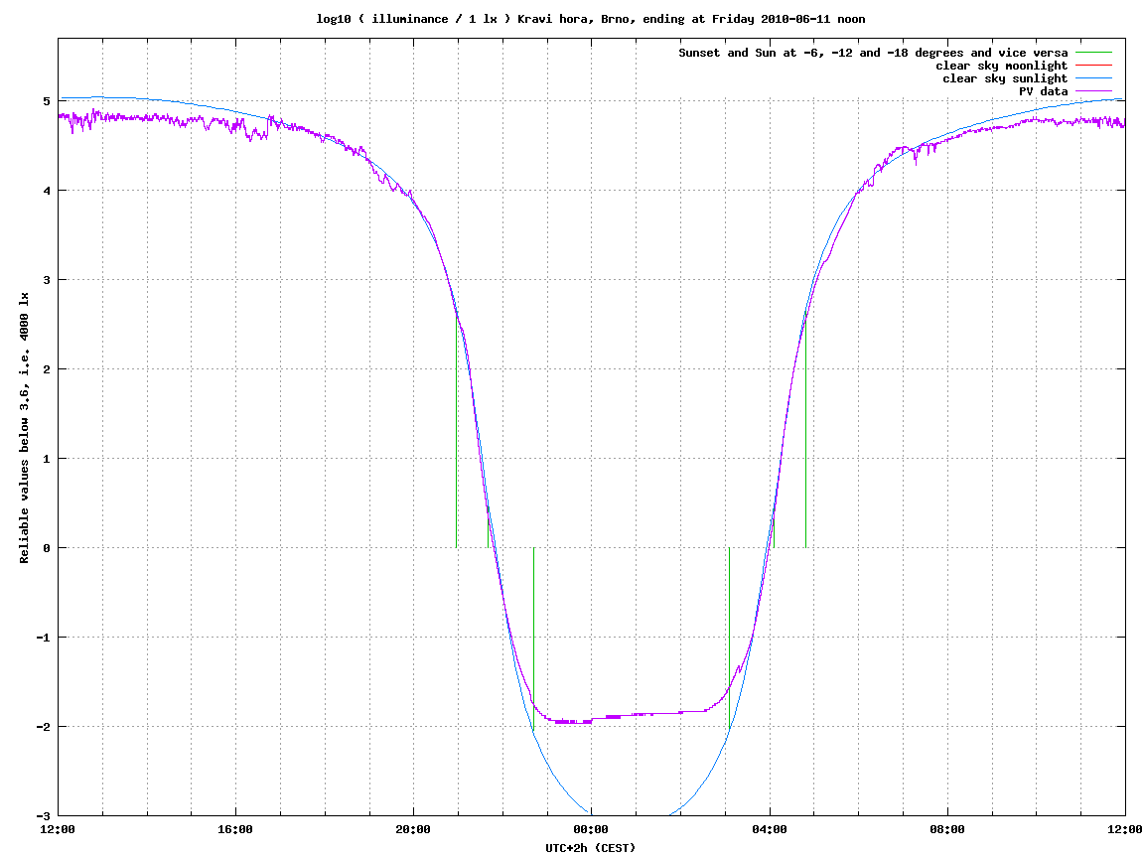Click the blue sunlight line sample in legend
This screenshot has height=857, width=1143.
[x=1094, y=78]
